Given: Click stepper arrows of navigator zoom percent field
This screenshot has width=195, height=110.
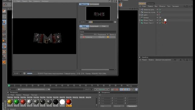Looking at the screenshot, I should [88, 22].
